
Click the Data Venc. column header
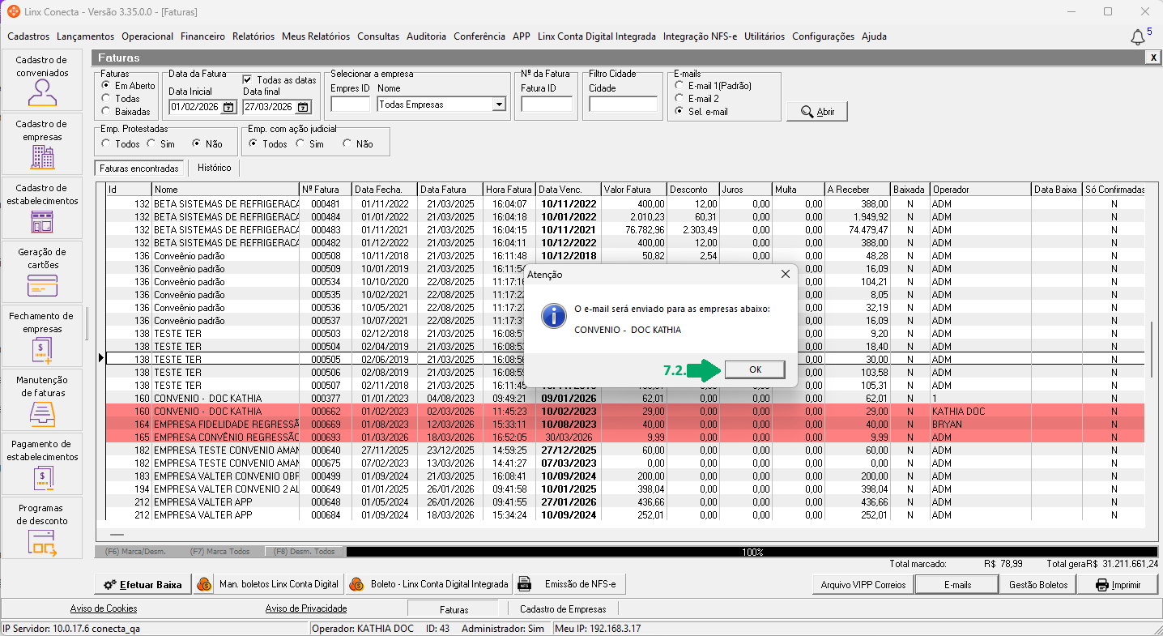point(569,190)
